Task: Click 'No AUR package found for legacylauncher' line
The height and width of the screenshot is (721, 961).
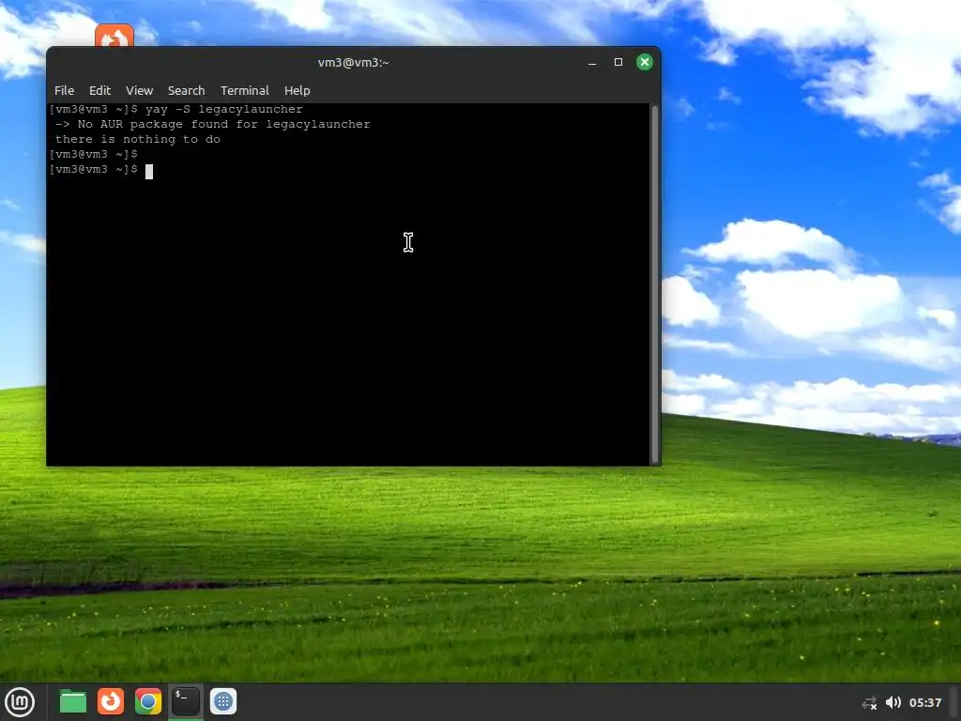Action: tap(213, 125)
